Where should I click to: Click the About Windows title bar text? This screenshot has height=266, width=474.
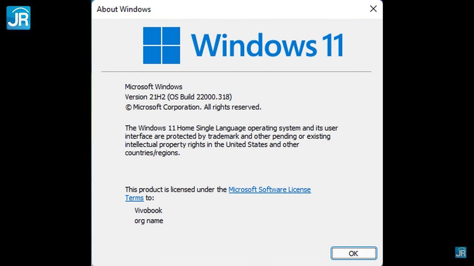(124, 9)
